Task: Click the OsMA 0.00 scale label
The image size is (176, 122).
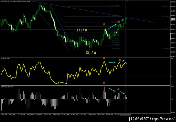Action: (172, 99)
